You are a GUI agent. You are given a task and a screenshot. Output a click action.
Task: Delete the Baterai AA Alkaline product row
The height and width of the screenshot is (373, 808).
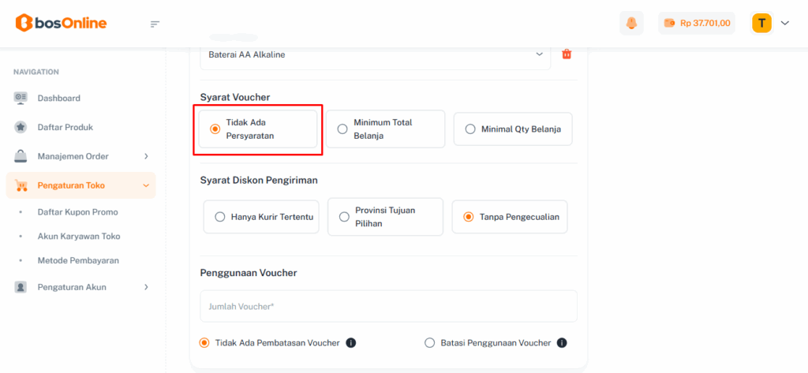click(566, 54)
